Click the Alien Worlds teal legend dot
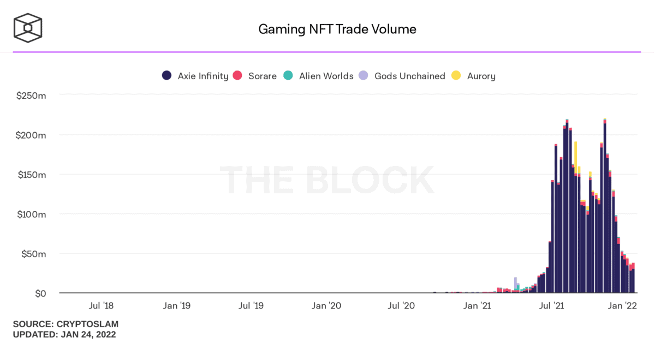Image resolution: width=655 pixels, height=344 pixels. [288, 76]
